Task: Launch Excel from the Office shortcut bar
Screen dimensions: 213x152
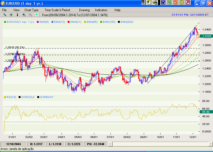Action: [169, 3]
